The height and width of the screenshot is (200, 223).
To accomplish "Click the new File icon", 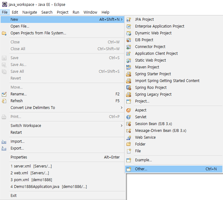I will tap(129, 151).
